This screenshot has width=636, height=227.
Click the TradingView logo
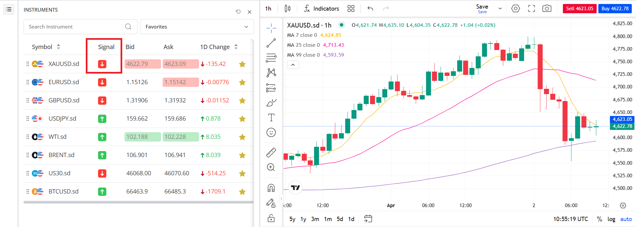coord(295,188)
